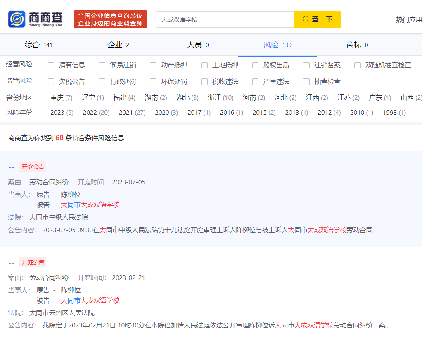Image resolution: width=422 pixels, height=339 pixels.
Task: Filter by risk year 2017 (1)
Action: click(x=199, y=112)
